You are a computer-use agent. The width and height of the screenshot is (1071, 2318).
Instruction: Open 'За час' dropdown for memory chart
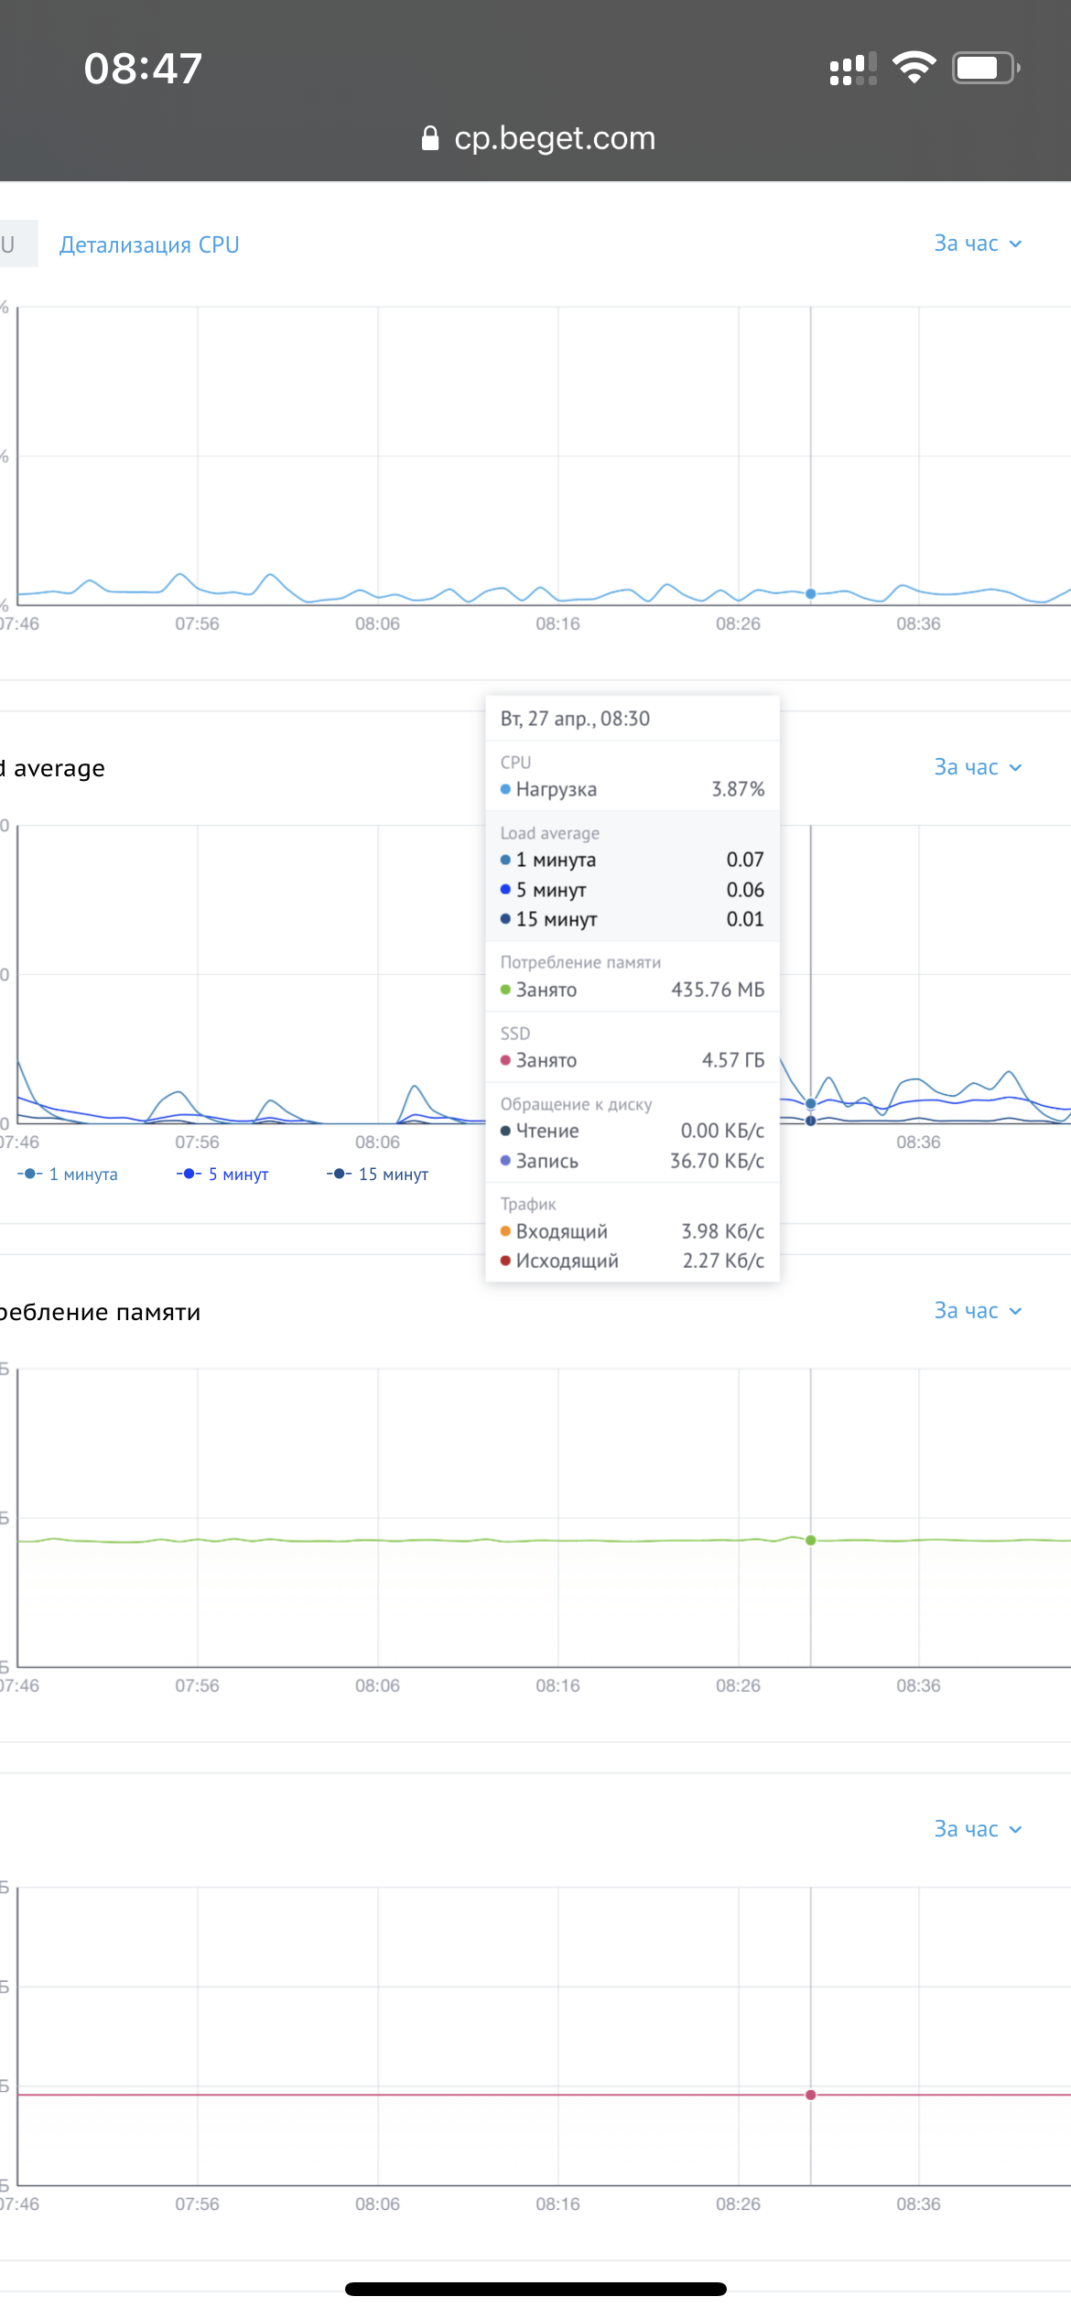(978, 1311)
